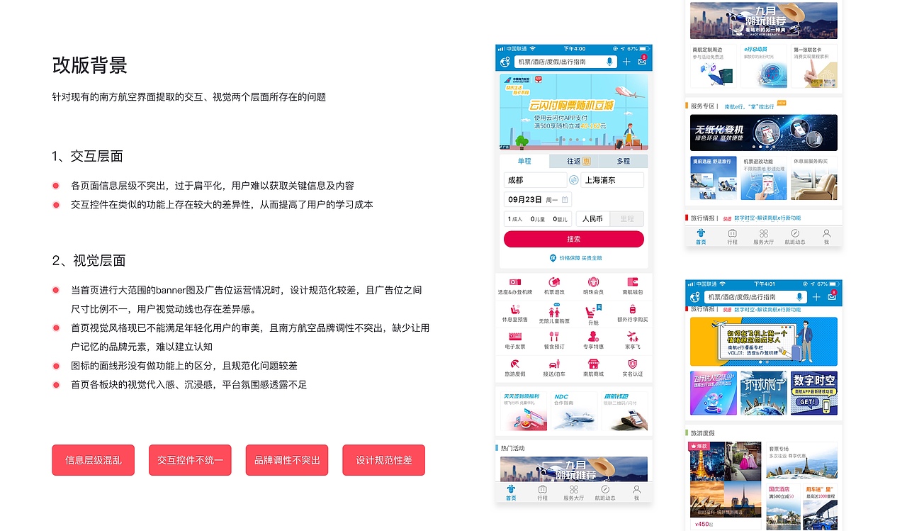Screen dimensions: 907x531
Task: Tap the globe icon in the bottom-right phone header
Action: pos(694,297)
